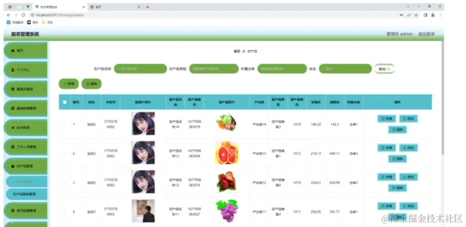Click 修改 for row 2 农产品名称13
Screen dimensions: 466x227
[408, 148]
